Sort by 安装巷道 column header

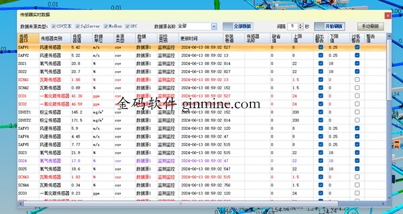(234, 38)
